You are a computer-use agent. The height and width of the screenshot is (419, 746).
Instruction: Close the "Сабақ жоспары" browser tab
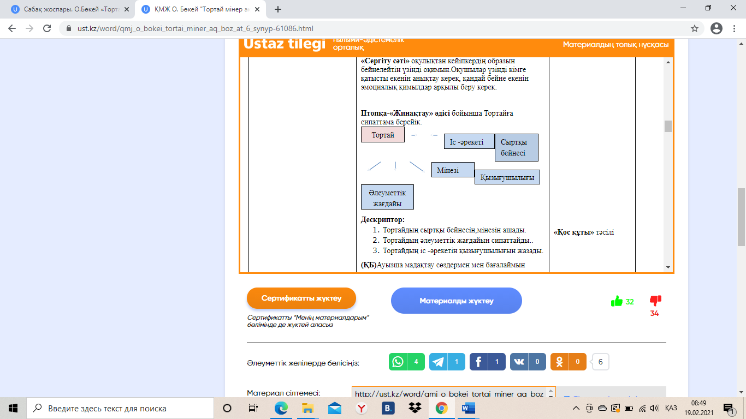pyautogui.click(x=126, y=9)
